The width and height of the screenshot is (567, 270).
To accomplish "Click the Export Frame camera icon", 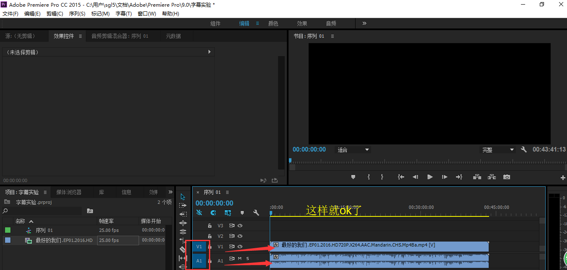I will click(x=507, y=177).
